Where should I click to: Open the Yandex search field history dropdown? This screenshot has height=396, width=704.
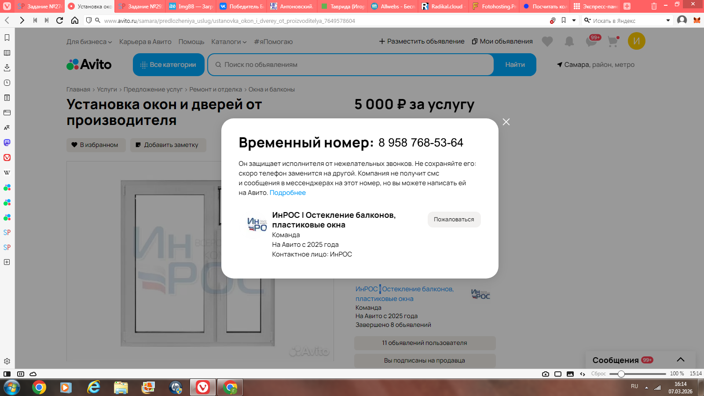coord(668,20)
